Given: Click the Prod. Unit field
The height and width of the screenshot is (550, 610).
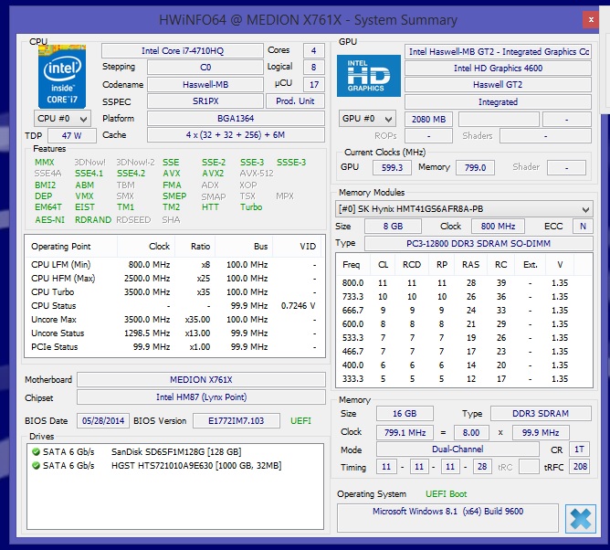Looking at the screenshot, I should pyautogui.click(x=295, y=101).
